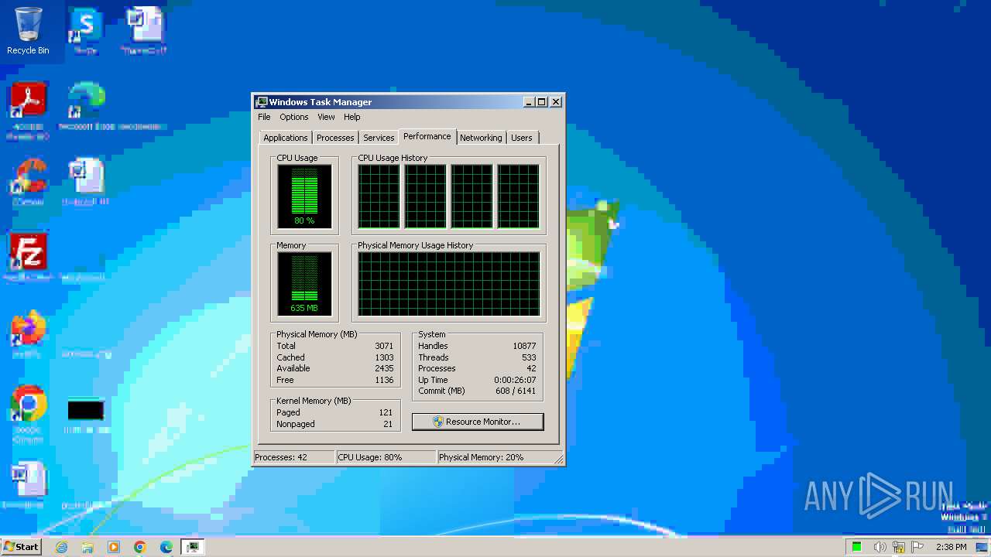Open the View menu in Task Manager
Image resolution: width=991 pixels, height=557 pixels.
(x=326, y=117)
